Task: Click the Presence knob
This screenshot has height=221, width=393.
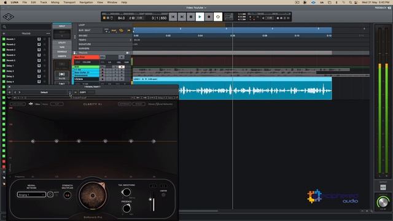Action: [x=126, y=208]
